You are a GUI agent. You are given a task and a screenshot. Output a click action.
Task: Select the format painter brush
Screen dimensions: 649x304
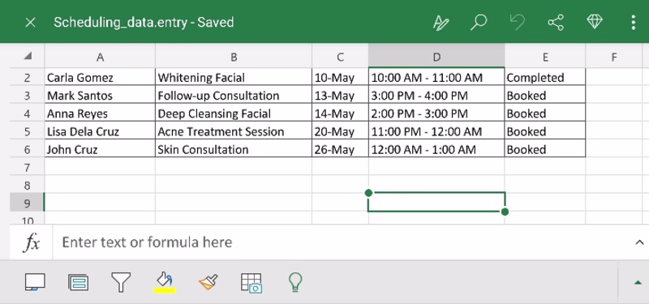tap(208, 282)
